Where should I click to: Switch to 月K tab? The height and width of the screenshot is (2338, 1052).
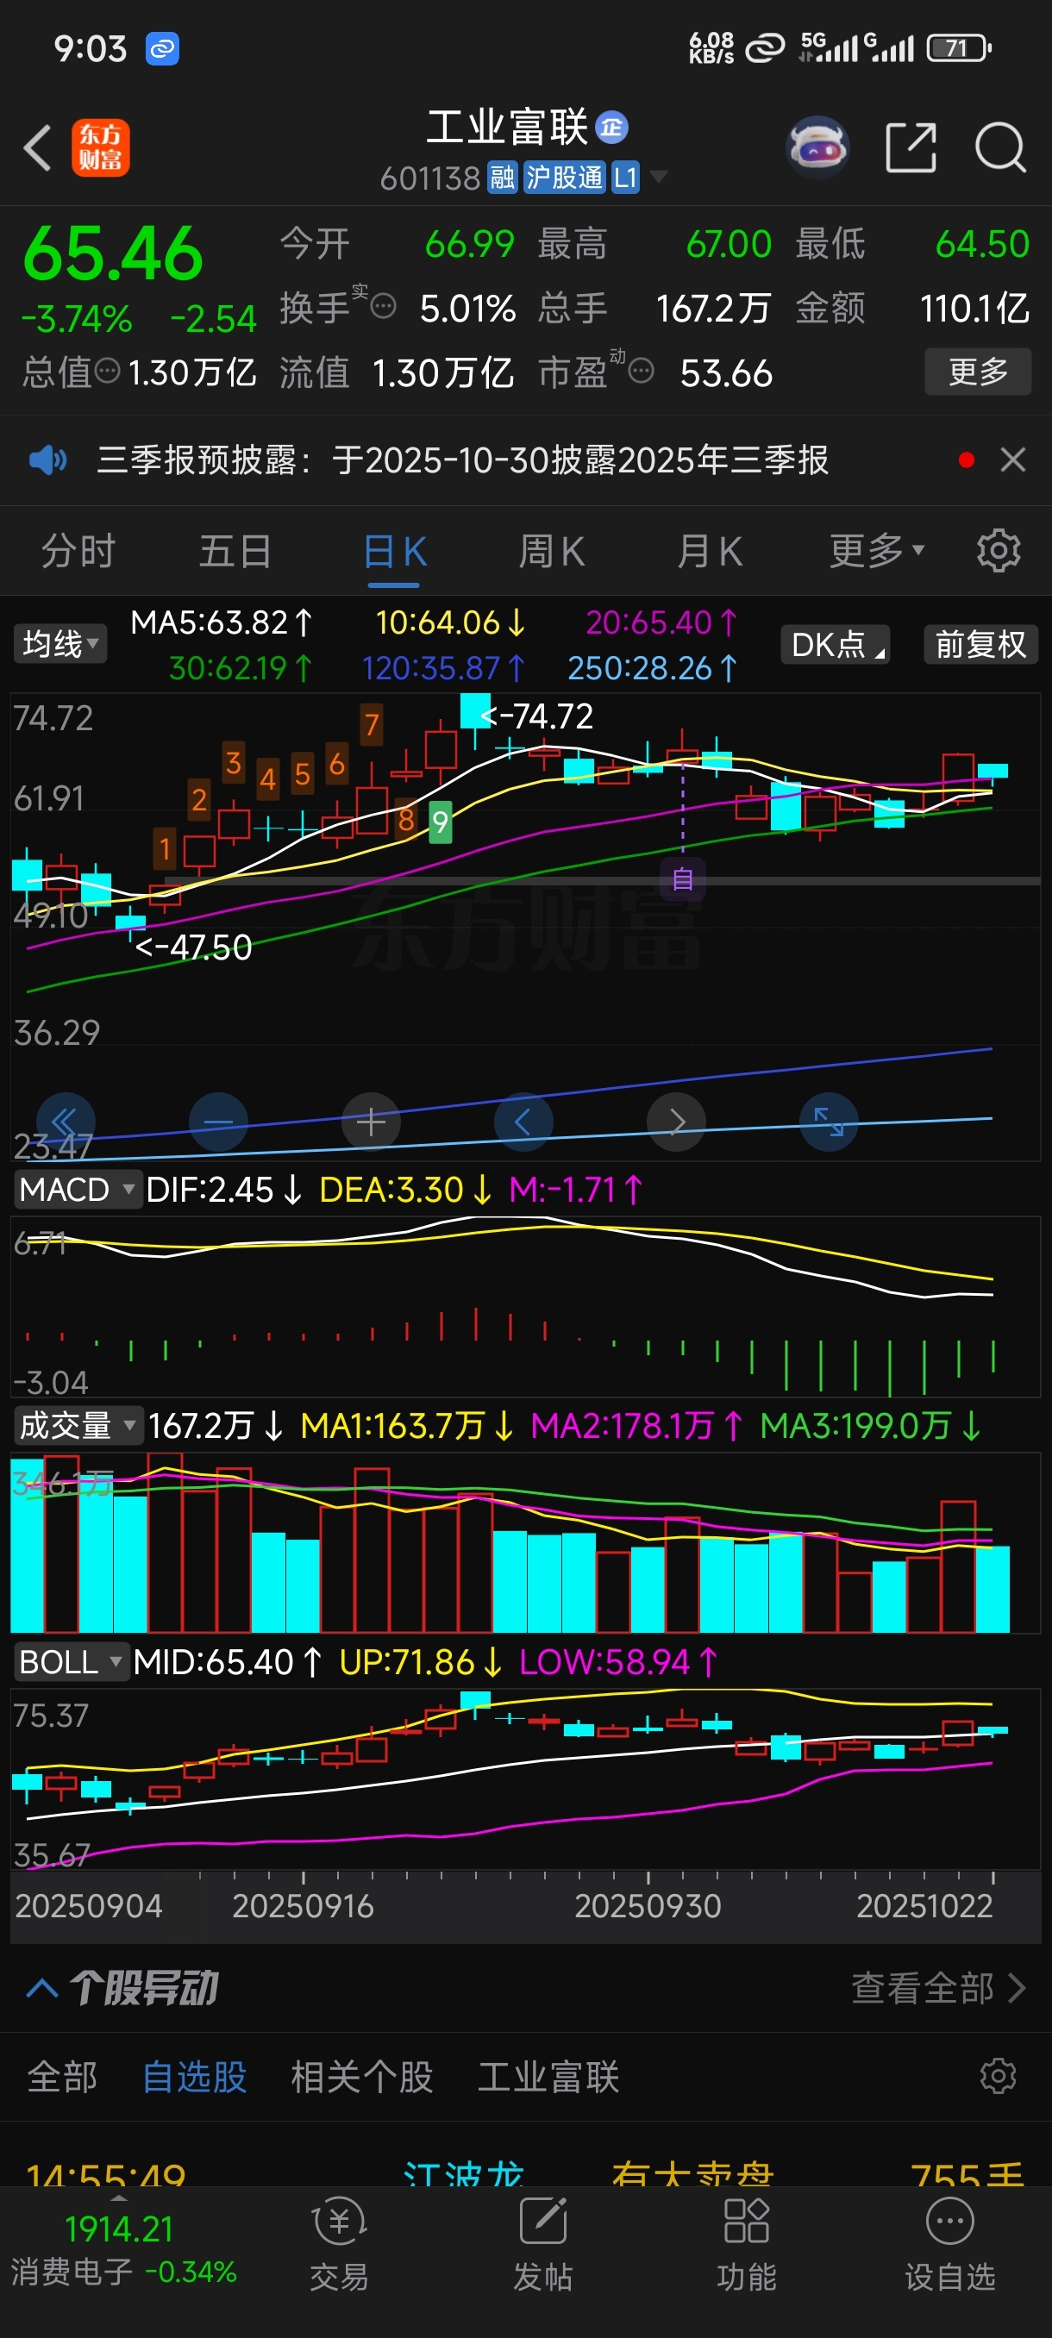coord(710,551)
